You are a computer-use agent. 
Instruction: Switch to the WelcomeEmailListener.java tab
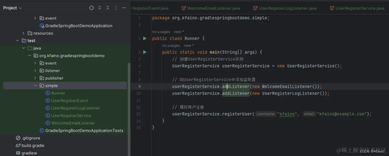[211, 8]
